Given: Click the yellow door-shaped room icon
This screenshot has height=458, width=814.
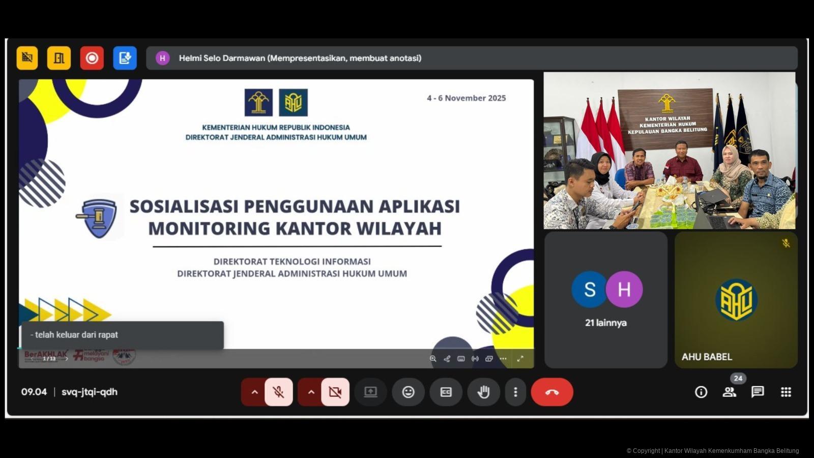Looking at the screenshot, I should [59, 58].
